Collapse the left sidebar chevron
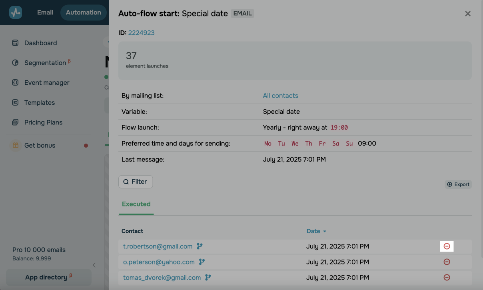This screenshot has height=290, width=483. point(94,265)
